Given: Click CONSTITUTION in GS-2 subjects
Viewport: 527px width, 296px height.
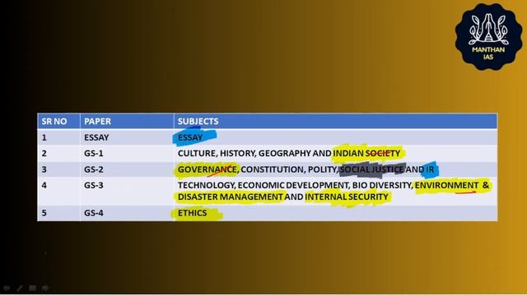Looking at the screenshot, I should click(x=272, y=169).
